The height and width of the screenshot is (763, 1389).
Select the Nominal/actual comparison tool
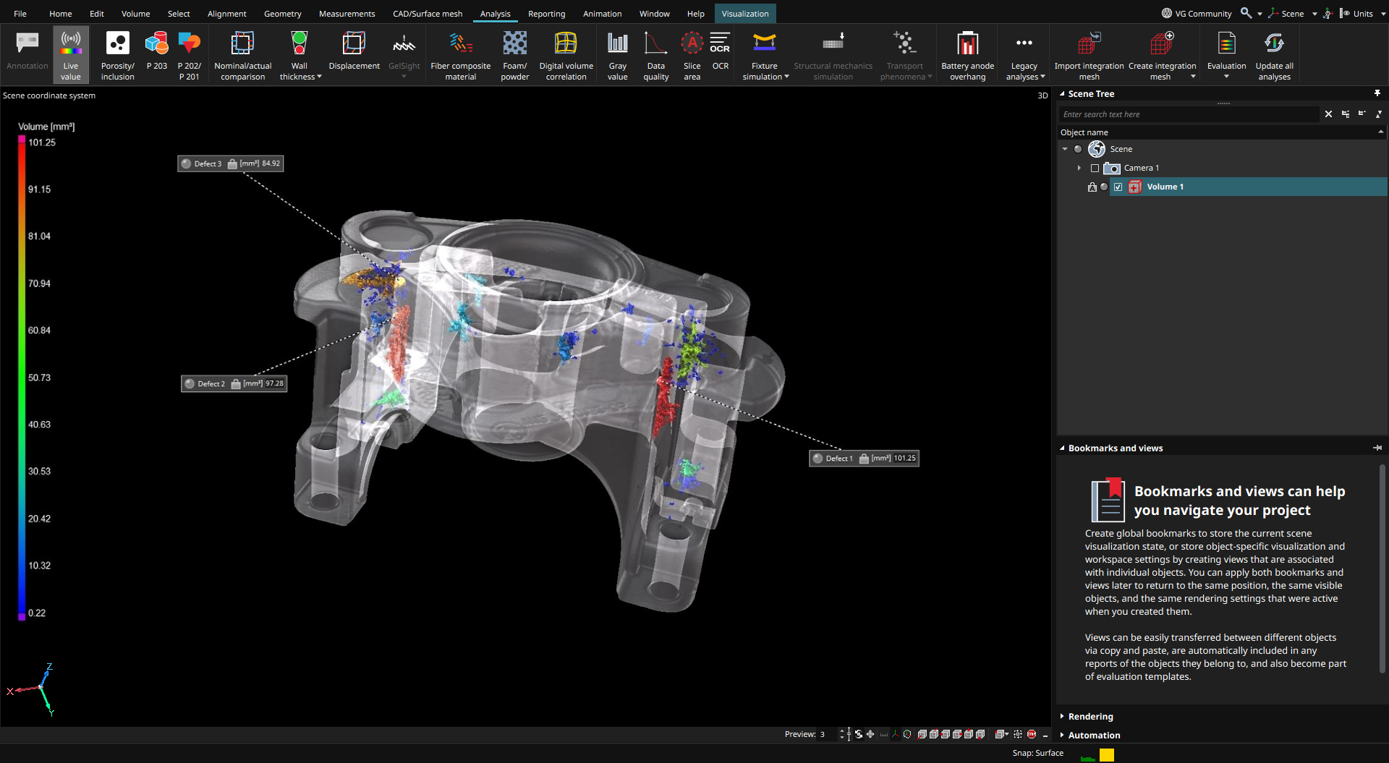coord(242,55)
